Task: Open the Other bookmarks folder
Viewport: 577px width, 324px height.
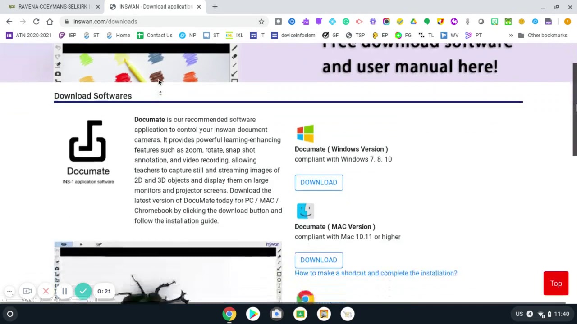Action: click(x=542, y=35)
